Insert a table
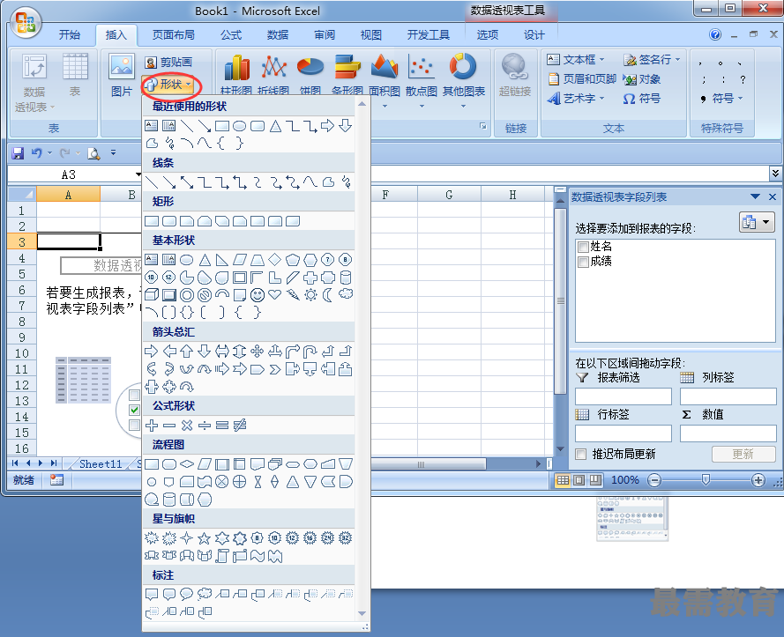 pyautogui.click(x=75, y=75)
